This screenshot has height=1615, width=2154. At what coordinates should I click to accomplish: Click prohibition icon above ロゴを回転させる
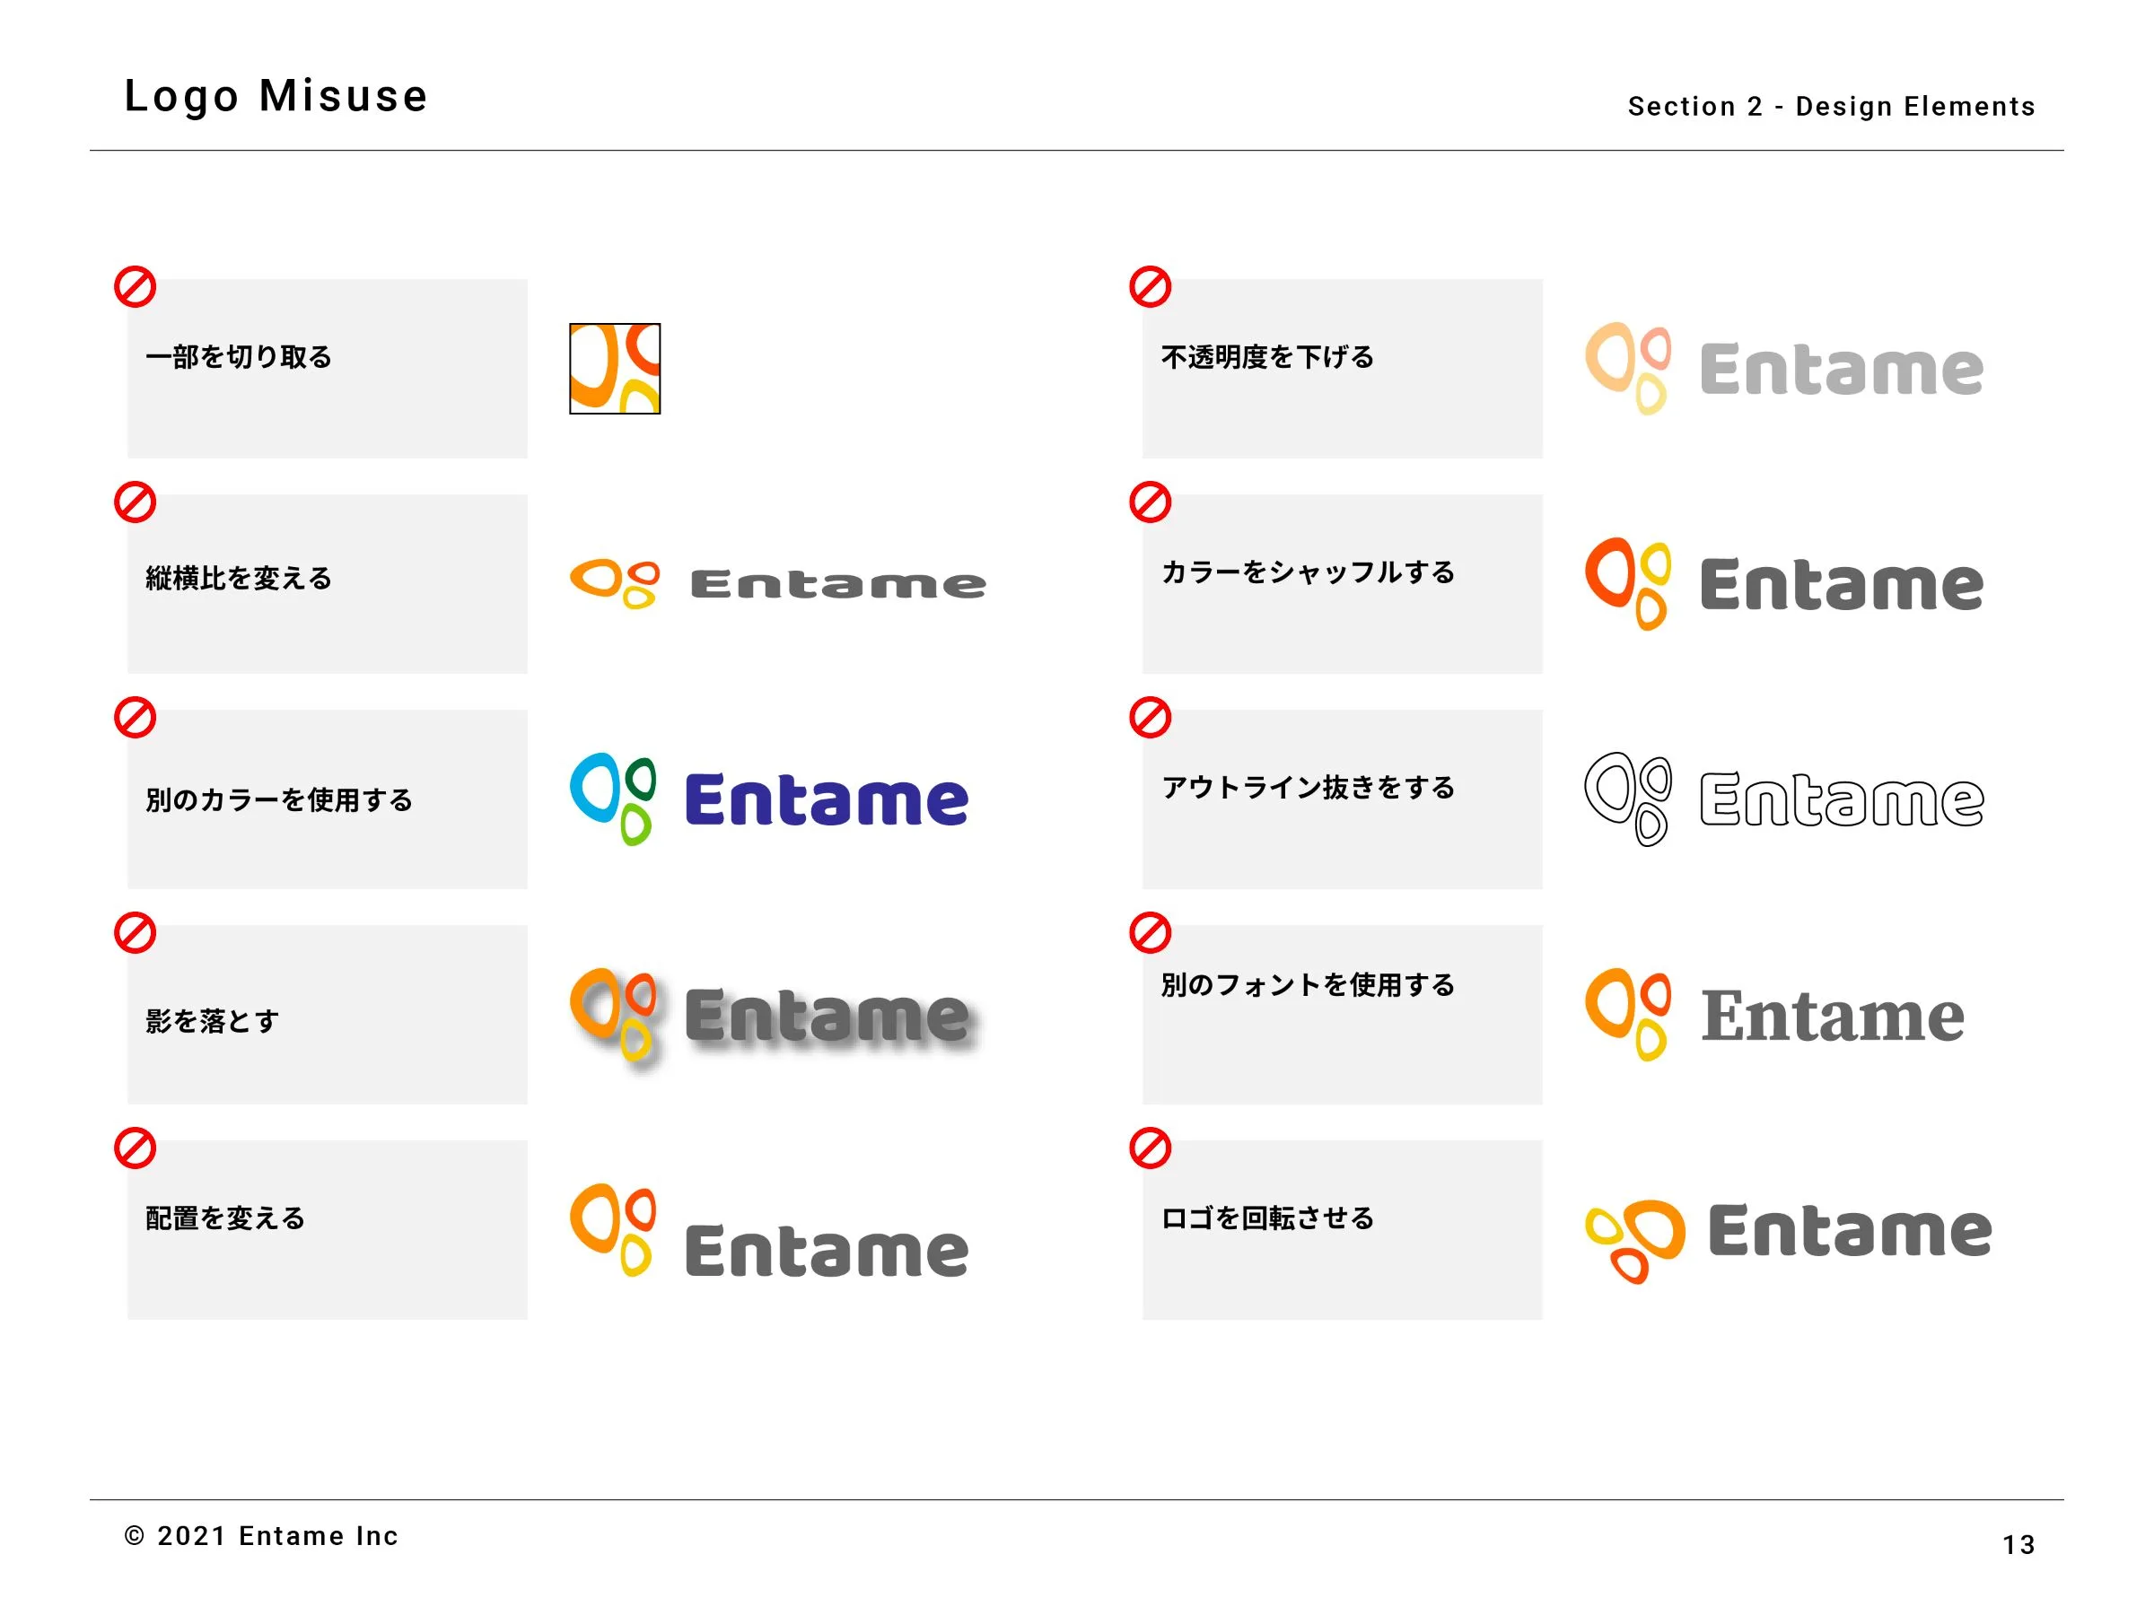coord(1150,1148)
